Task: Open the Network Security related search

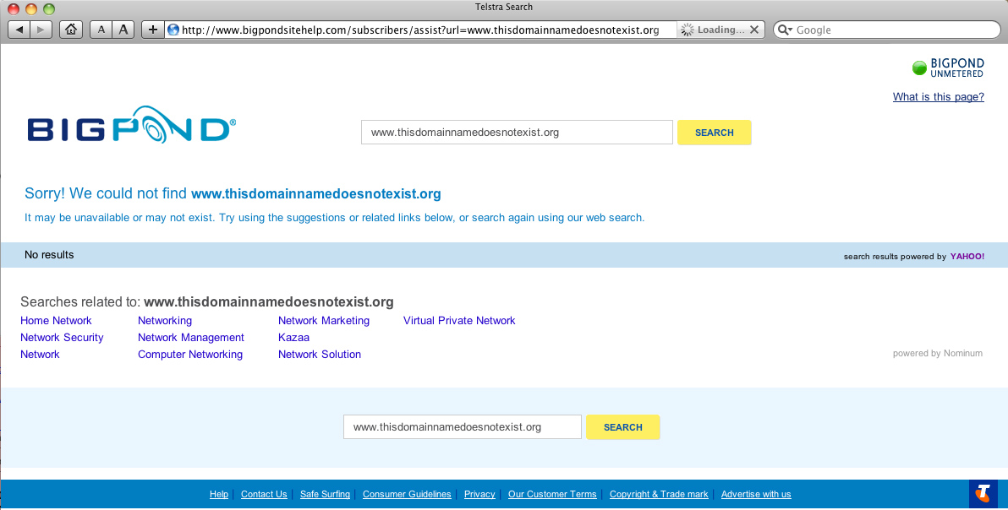Action: coord(62,338)
